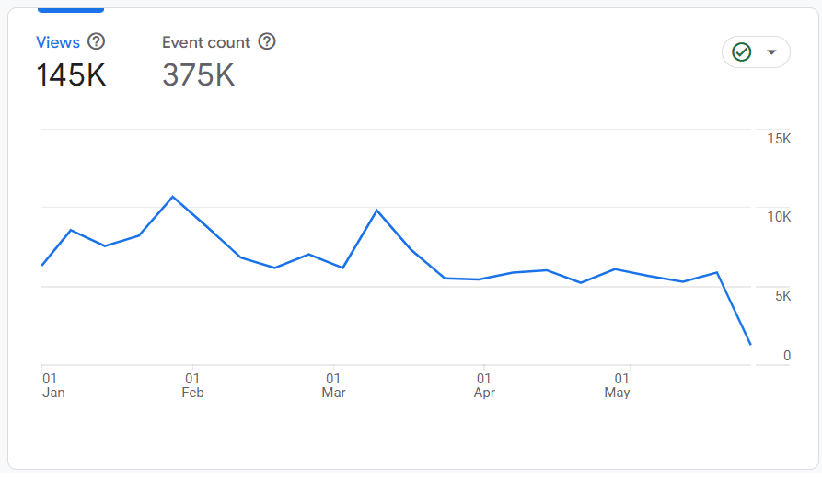822x479 pixels.
Task: Click the 01 Mar axis label
Action: [333, 385]
